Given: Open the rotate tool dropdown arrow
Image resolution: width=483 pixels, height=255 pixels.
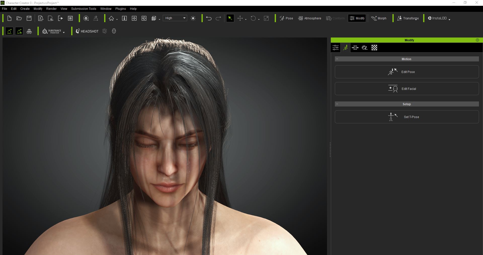Looking at the screenshot, I should 259,19.
